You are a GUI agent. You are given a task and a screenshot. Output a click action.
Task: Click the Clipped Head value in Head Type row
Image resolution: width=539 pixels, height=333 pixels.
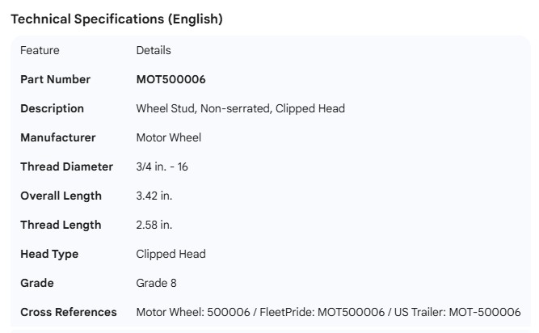171,254
